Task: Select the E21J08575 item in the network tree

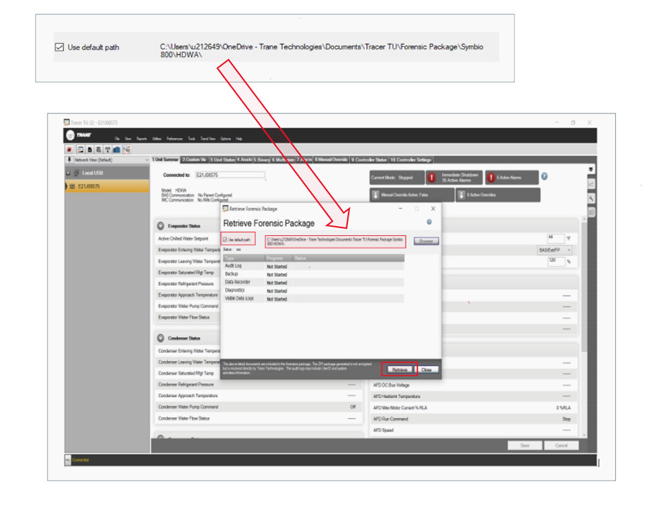Action: pyautogui.click(x=107, y=186)
